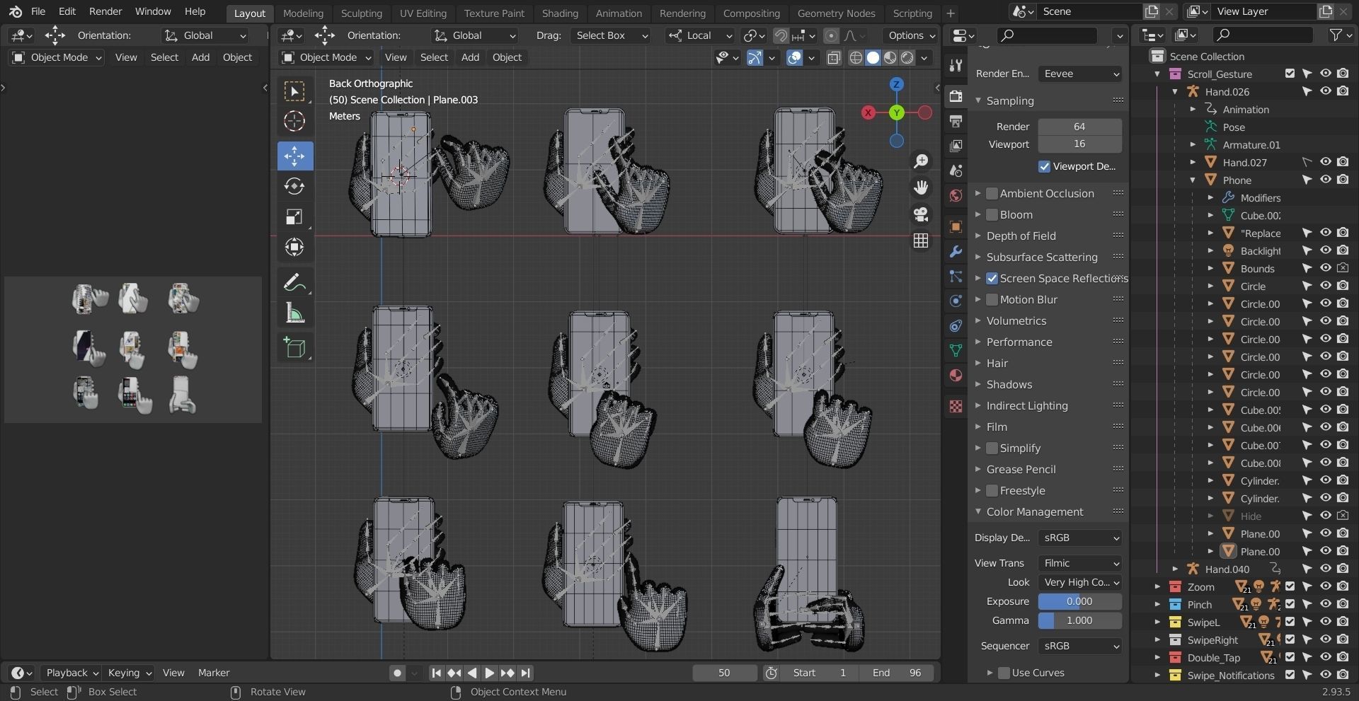This screenshot has height=701, width=1359.
Task: Open the Scene properties tab icon
Action: tap(956, 170)
